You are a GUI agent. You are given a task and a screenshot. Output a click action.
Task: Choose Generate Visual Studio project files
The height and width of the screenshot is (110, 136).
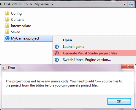[x=94, y=53]
